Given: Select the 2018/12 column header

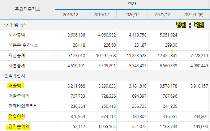Looking at the screenshot, I should pos(70,15).
